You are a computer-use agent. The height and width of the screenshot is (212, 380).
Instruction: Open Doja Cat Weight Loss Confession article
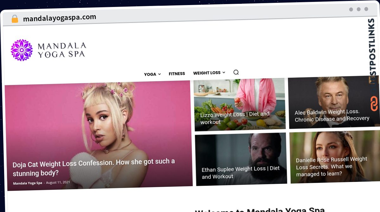[x=94, y=167]
